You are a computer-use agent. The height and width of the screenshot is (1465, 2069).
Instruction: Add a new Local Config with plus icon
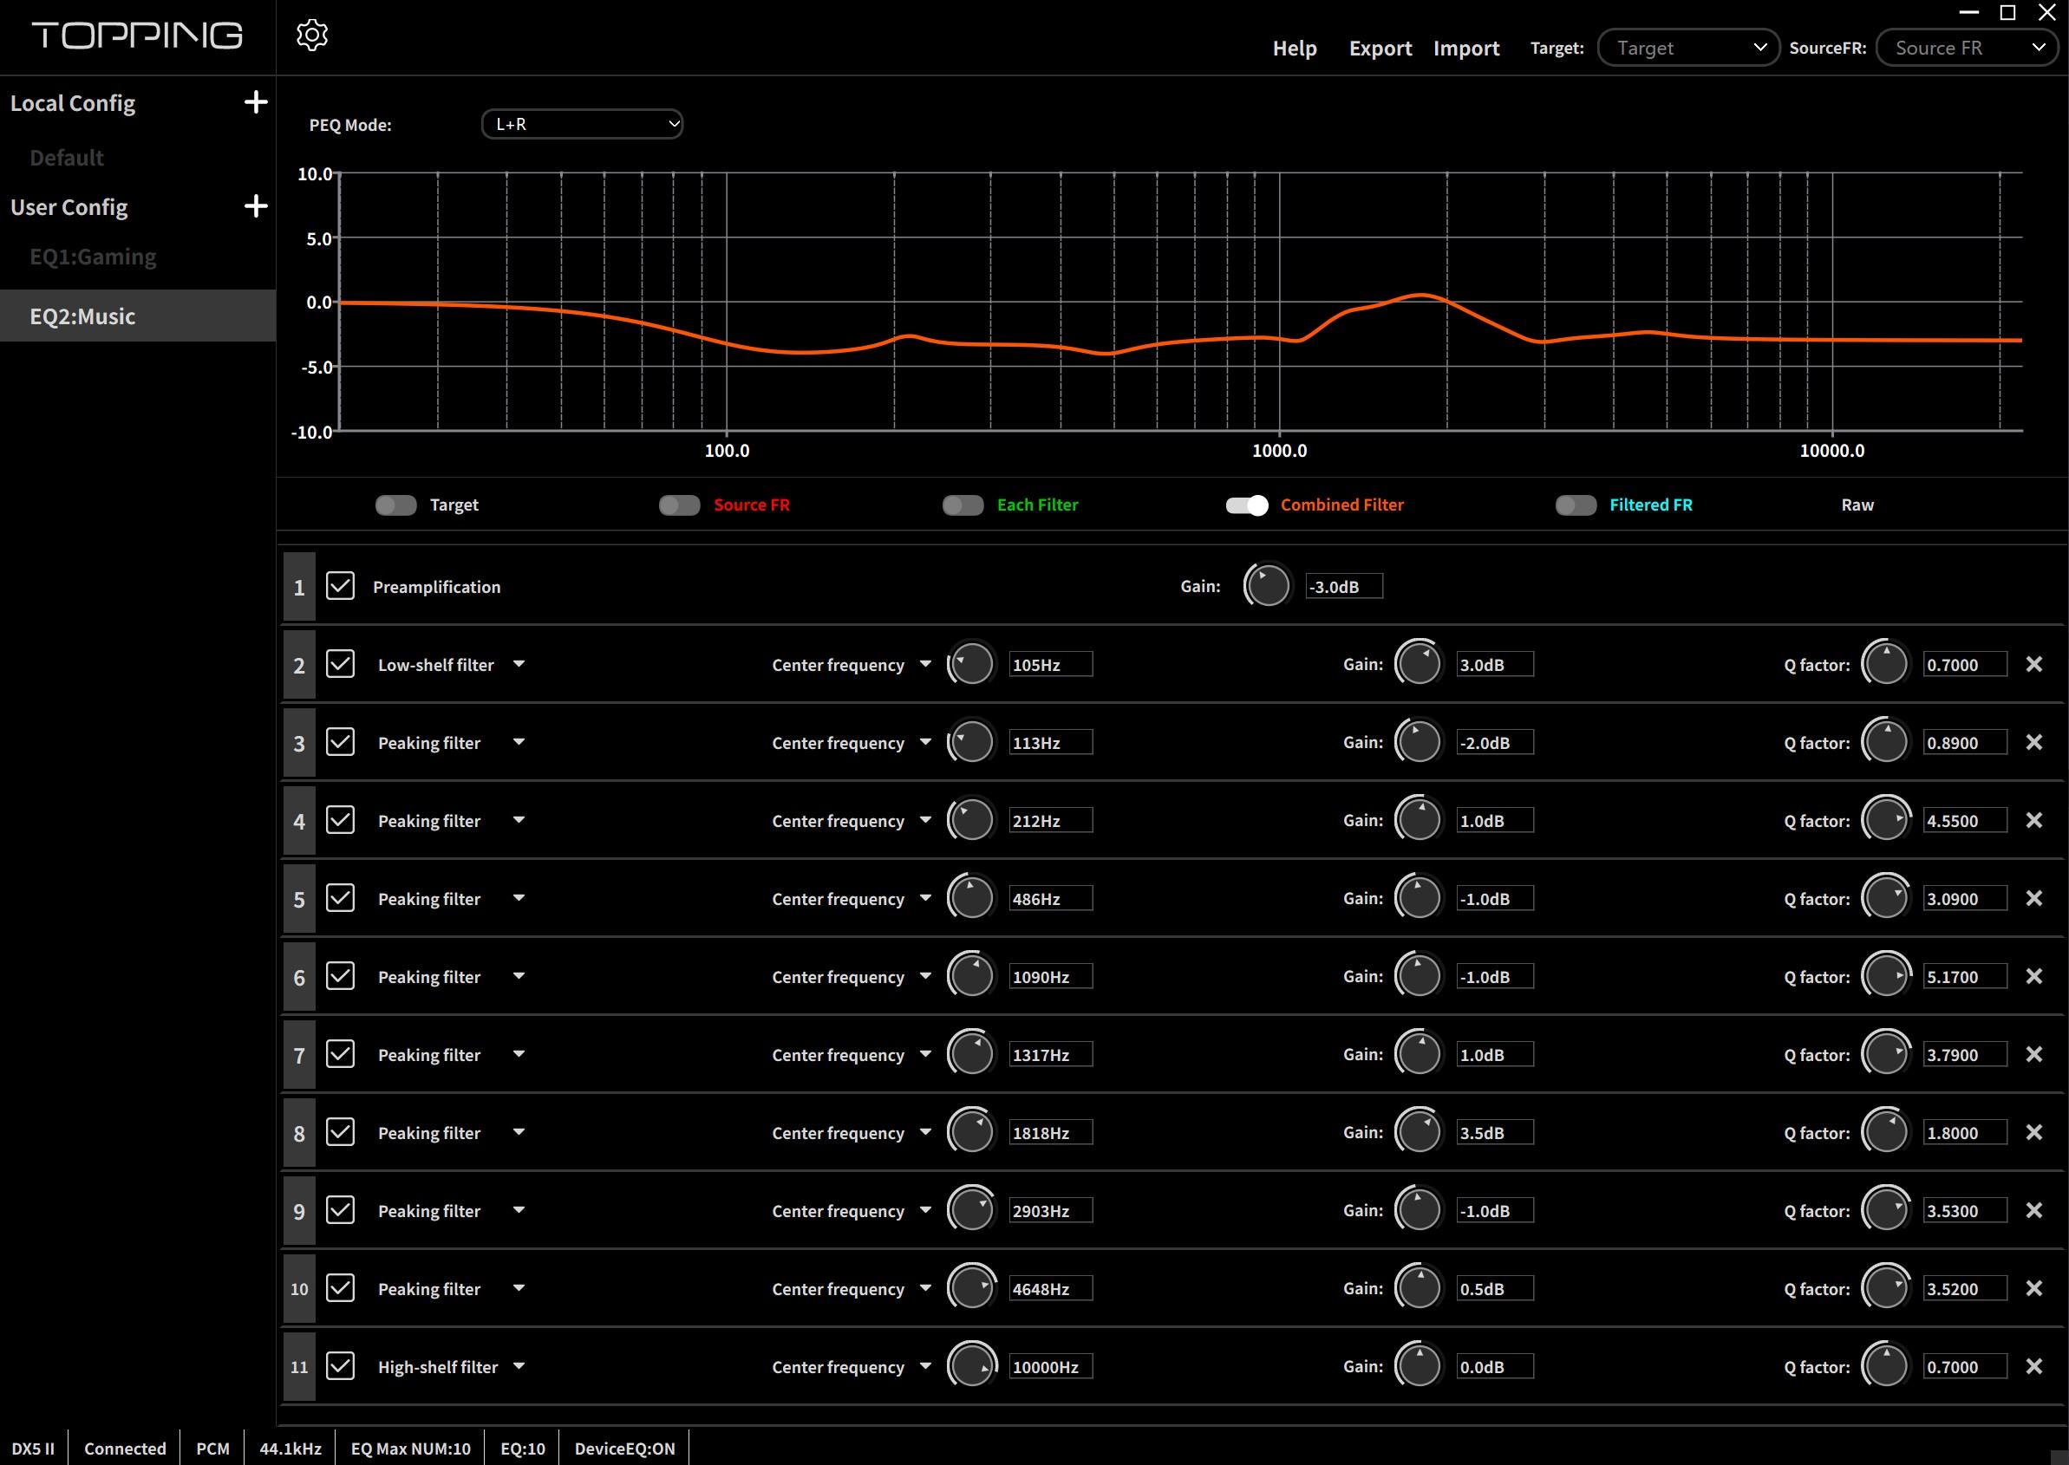pyautogui.click(x=255, y=102)
